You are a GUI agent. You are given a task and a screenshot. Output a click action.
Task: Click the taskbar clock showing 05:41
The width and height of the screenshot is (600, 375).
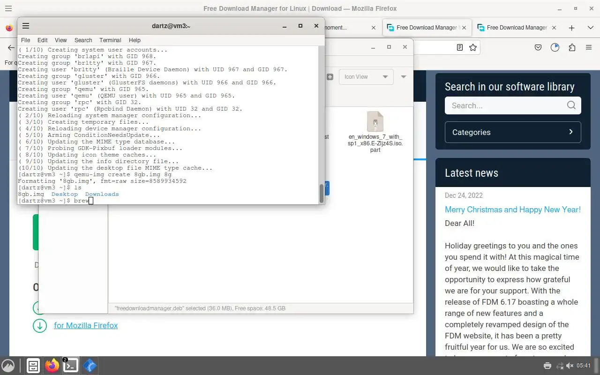[584, 366]
